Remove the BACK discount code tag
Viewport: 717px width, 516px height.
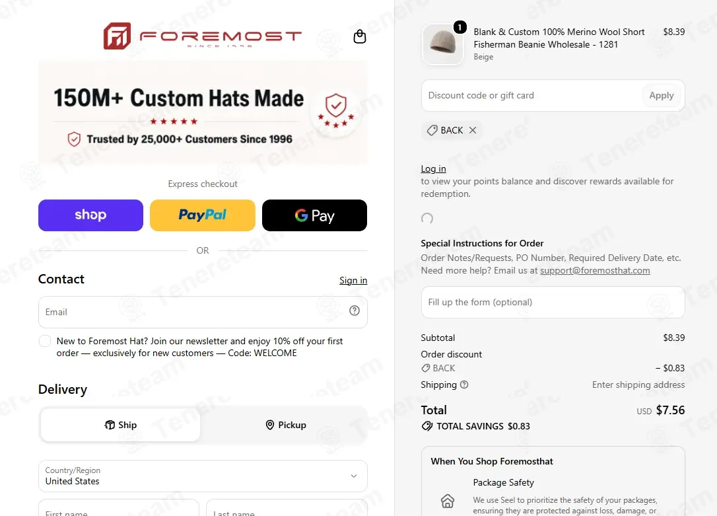[473, 130]
